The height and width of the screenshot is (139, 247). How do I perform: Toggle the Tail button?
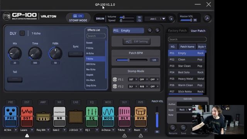coord(15,80)
